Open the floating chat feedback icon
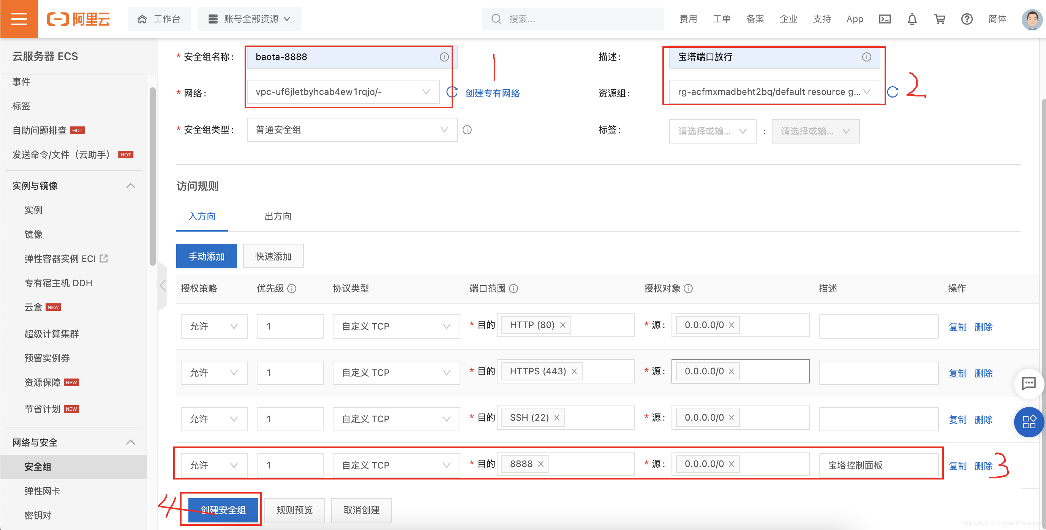The height and width of the screenshot is (530, 1046). [x=1029, y=383]
